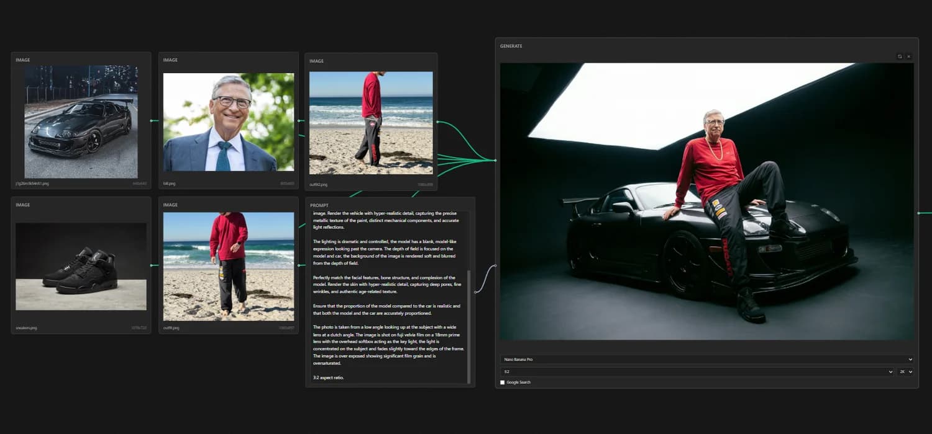Click the PROMPT node title
This screenshot has height=434, width=932.
319,205
